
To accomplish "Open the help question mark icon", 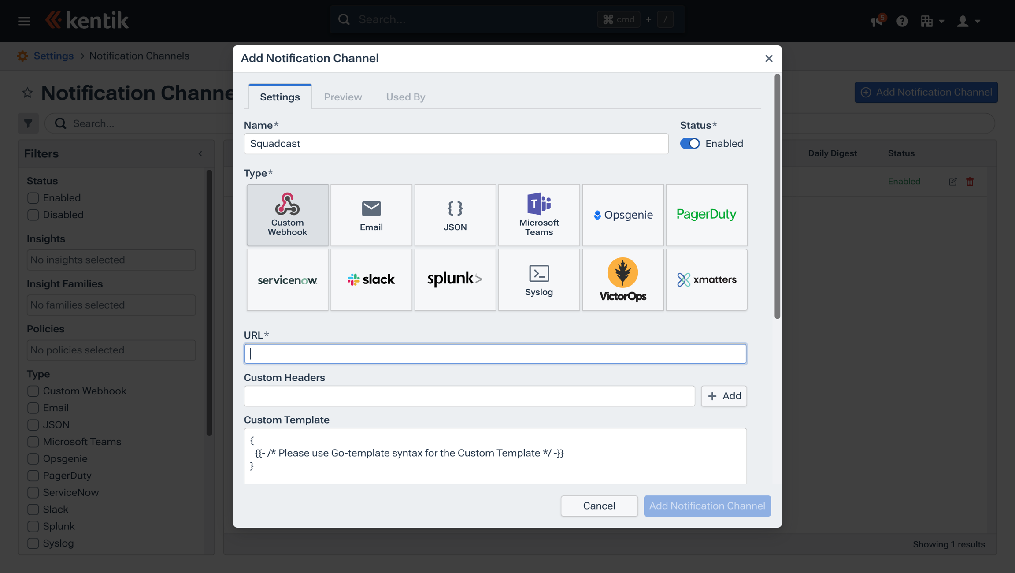I will coord(902,21).
